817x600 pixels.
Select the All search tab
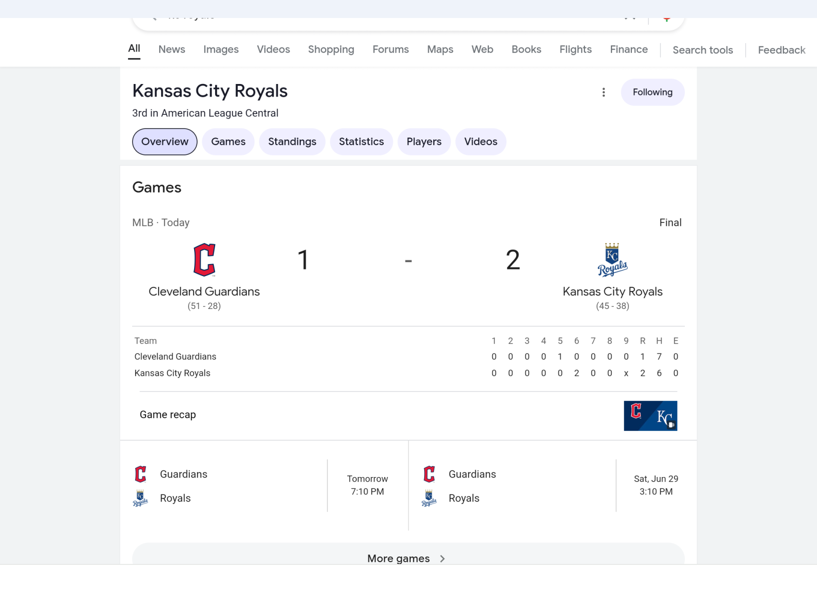pos(134,48)
